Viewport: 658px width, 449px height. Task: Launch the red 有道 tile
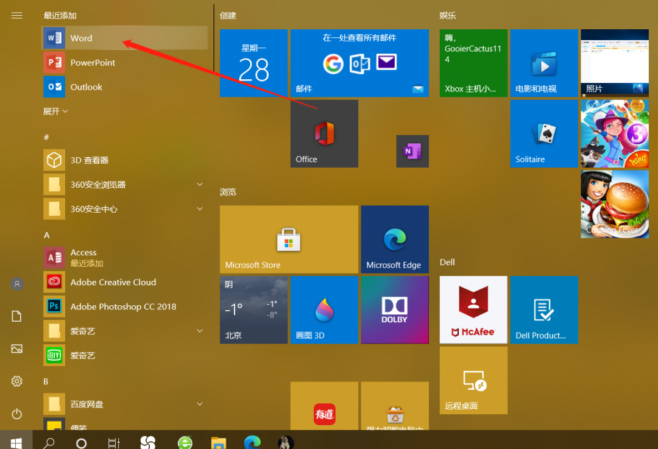[324, 406]
